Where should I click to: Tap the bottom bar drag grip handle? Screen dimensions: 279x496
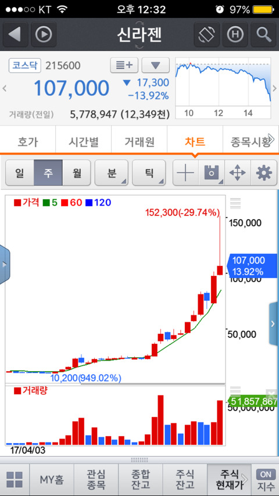(x=139, y=460)
